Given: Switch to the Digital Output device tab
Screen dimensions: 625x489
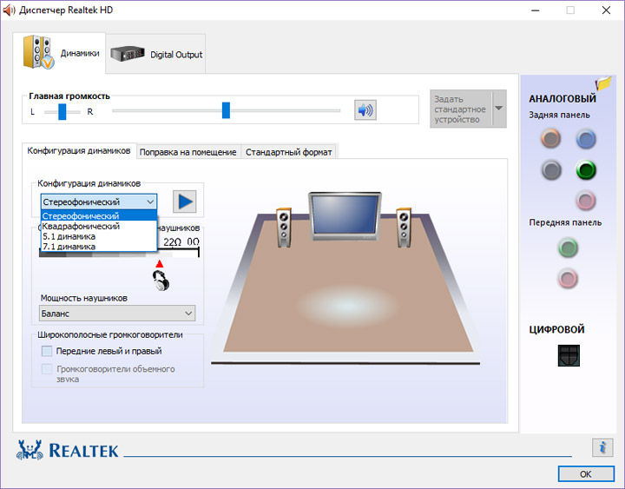Looking at the screenshot, I should tap(156, 54).
